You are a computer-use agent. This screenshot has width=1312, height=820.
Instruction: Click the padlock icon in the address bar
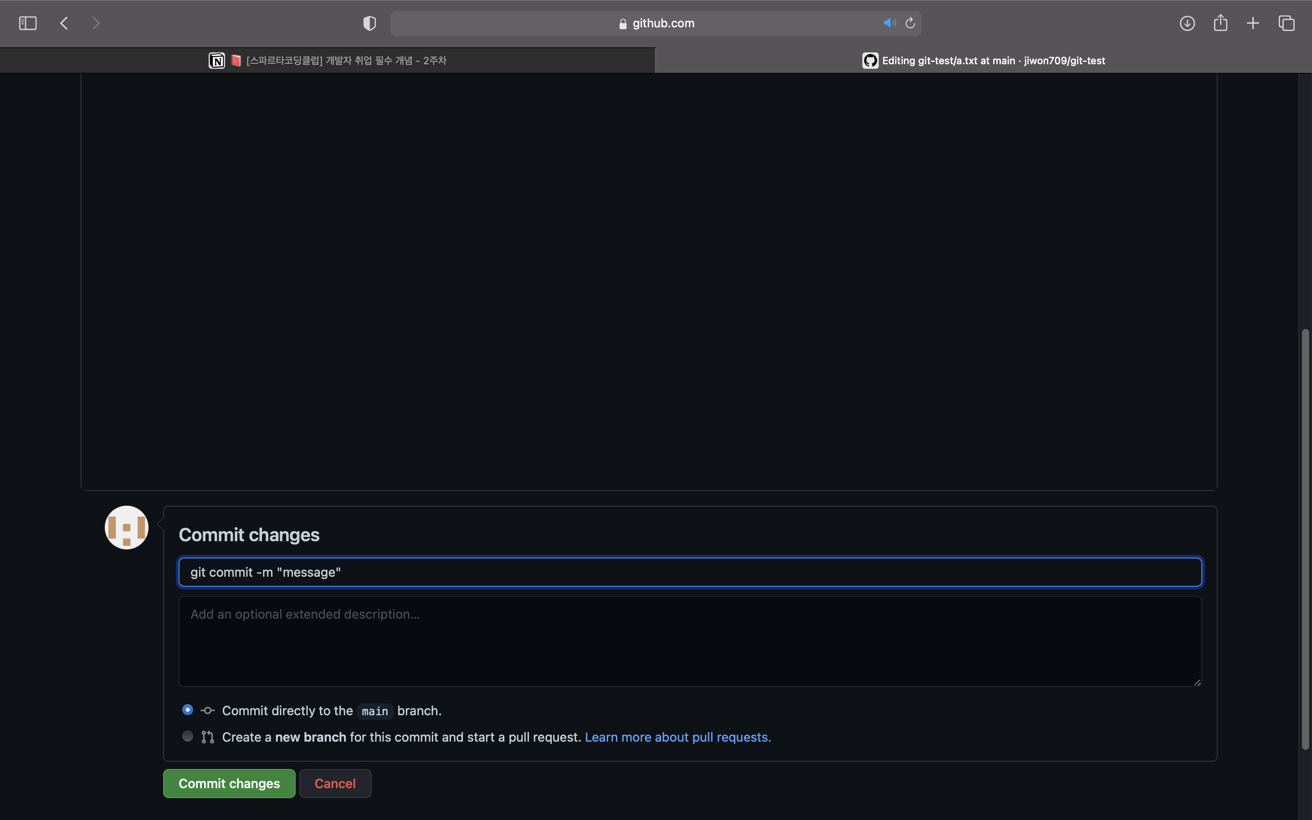[621, 23]
